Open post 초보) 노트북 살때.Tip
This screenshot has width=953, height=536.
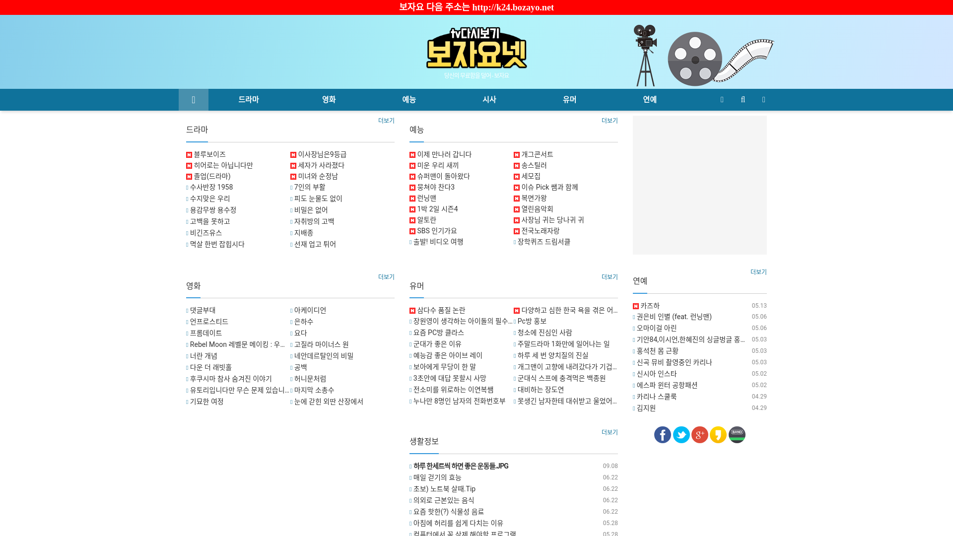point(444,489)
